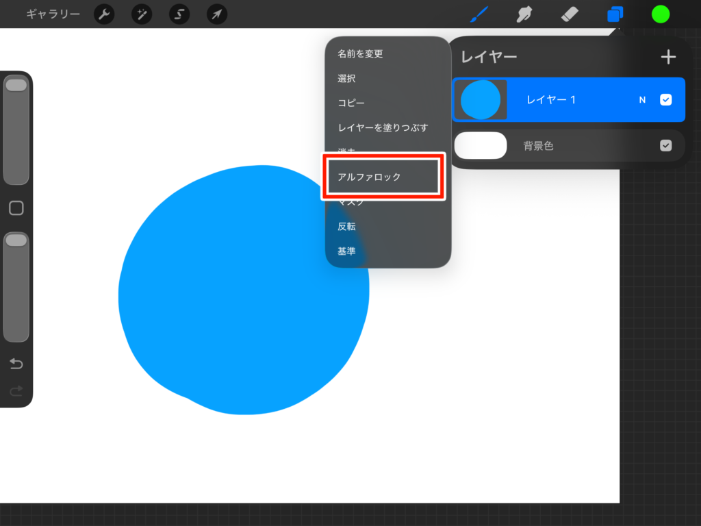The image size is (701, 526).
Task: Select the Eraser tool
Action: tap(570, 14)
